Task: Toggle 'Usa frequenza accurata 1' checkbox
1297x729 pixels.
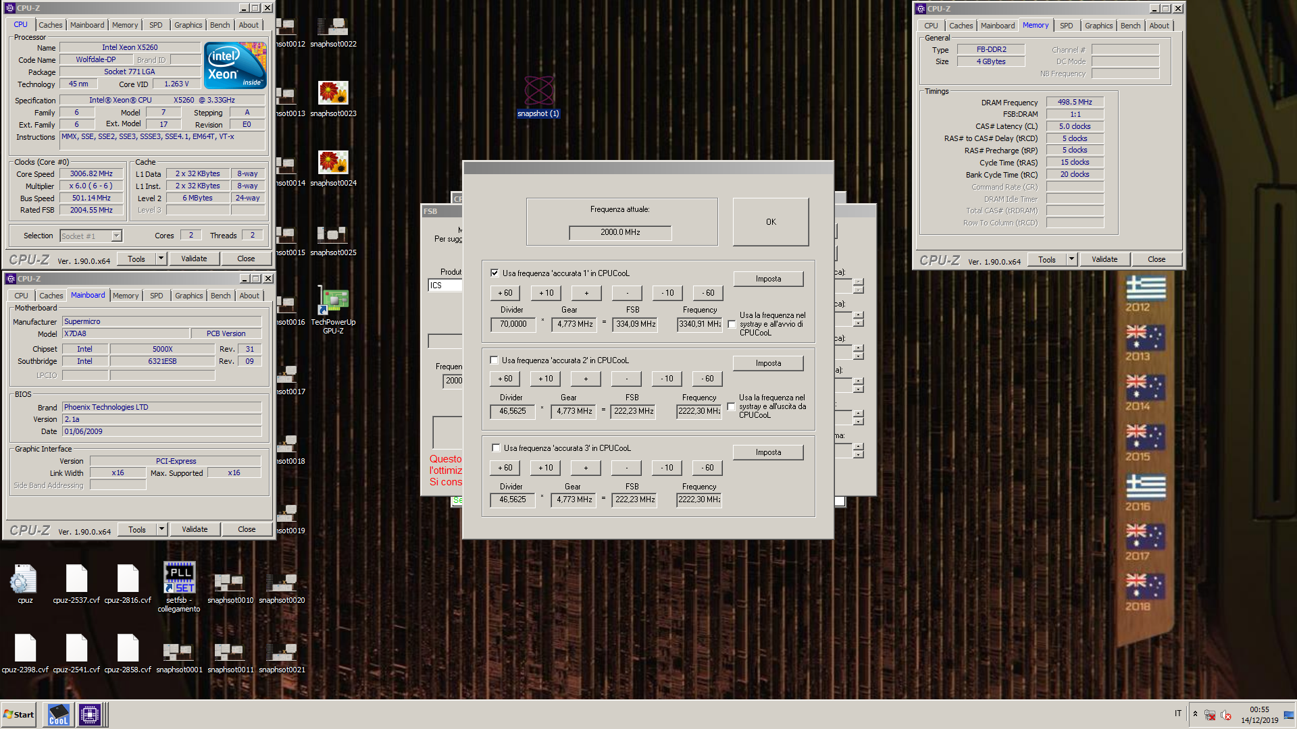Action: click(x=494, y=273)
